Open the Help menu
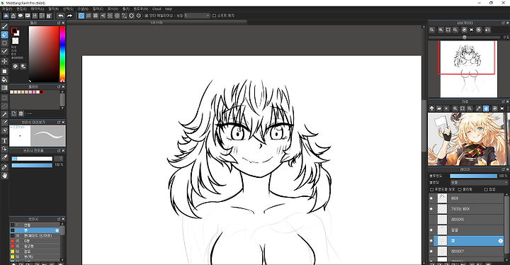Viewport: 510px width, 265px height. click(169, 9)
